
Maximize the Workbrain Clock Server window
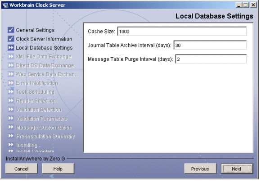point(246,5)
